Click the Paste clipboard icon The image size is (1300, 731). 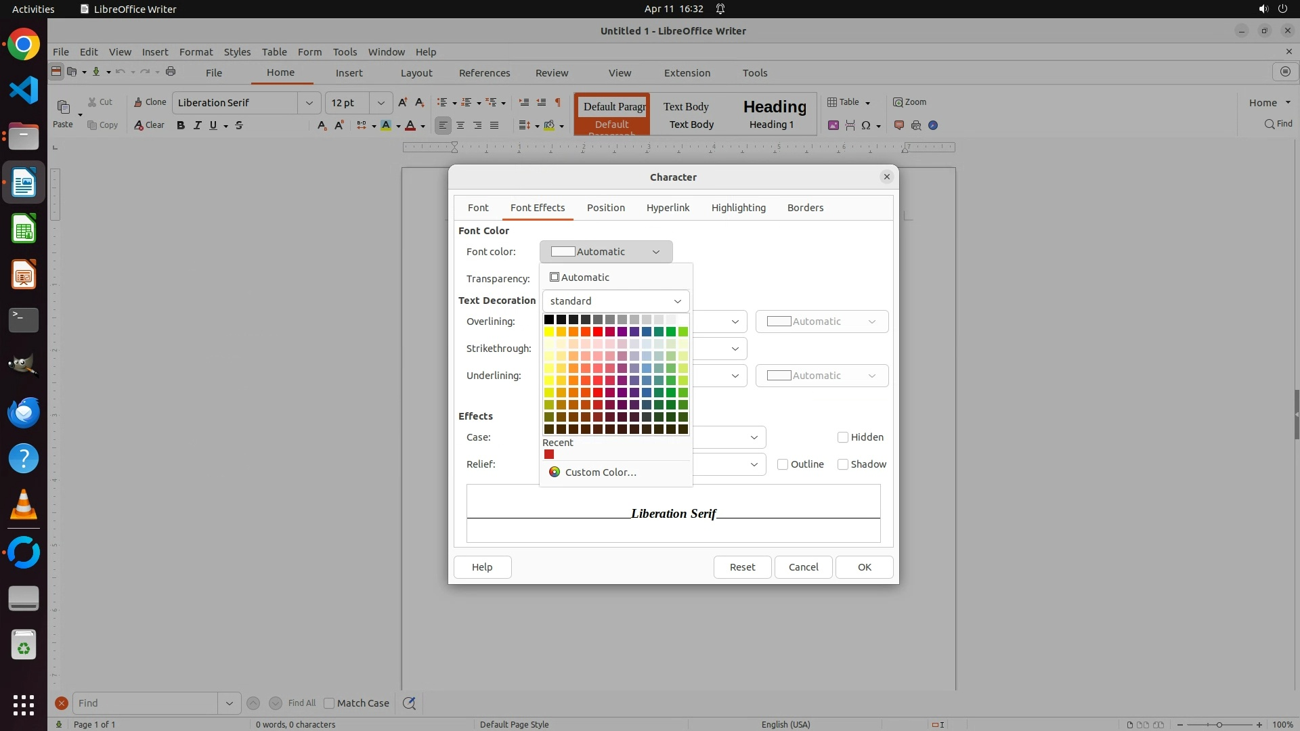pyautogui.click(x=63, y=107)
